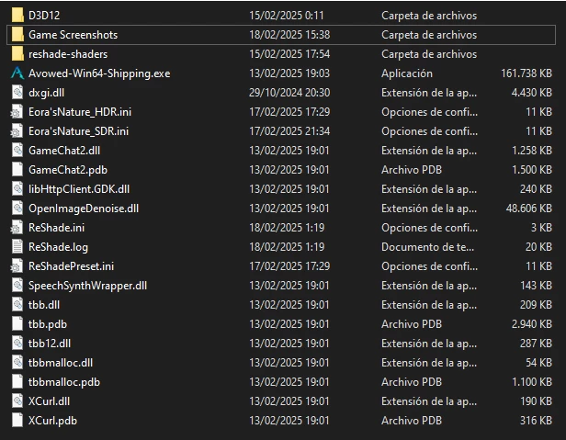Screen dimensions: 566x440
Task: Select the Eora'sNature_SDR.ini file name
Action: [78, 131]
